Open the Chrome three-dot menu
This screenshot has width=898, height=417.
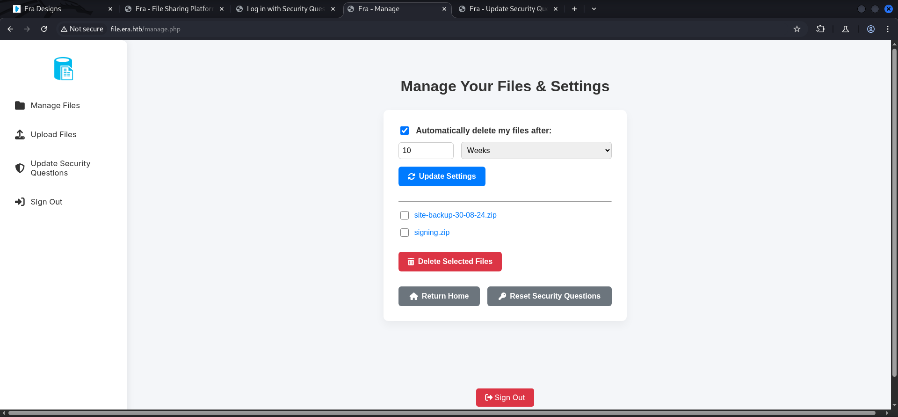[x=888, y=29]
